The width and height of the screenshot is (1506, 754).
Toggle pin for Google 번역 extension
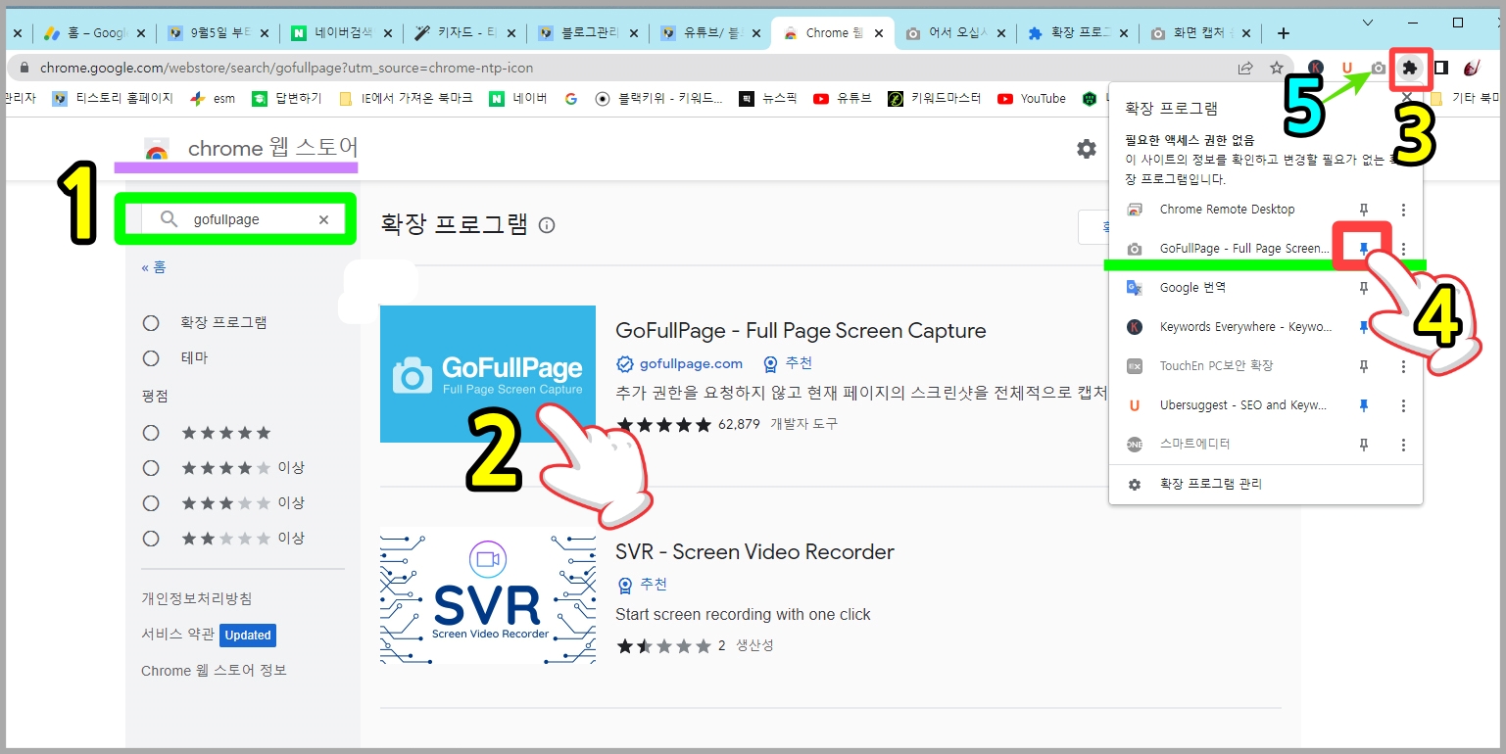[x=1363, y=288]
